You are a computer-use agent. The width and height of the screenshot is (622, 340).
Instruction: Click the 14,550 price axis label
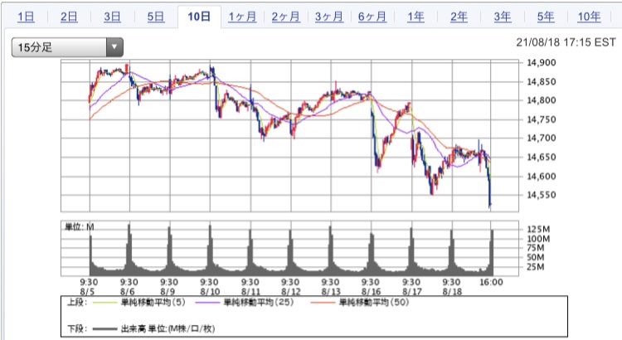pyautogui.click(x=541, y=195)
